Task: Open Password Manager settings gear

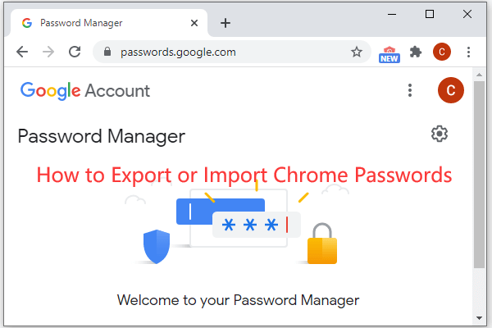Action: [440, 134]
